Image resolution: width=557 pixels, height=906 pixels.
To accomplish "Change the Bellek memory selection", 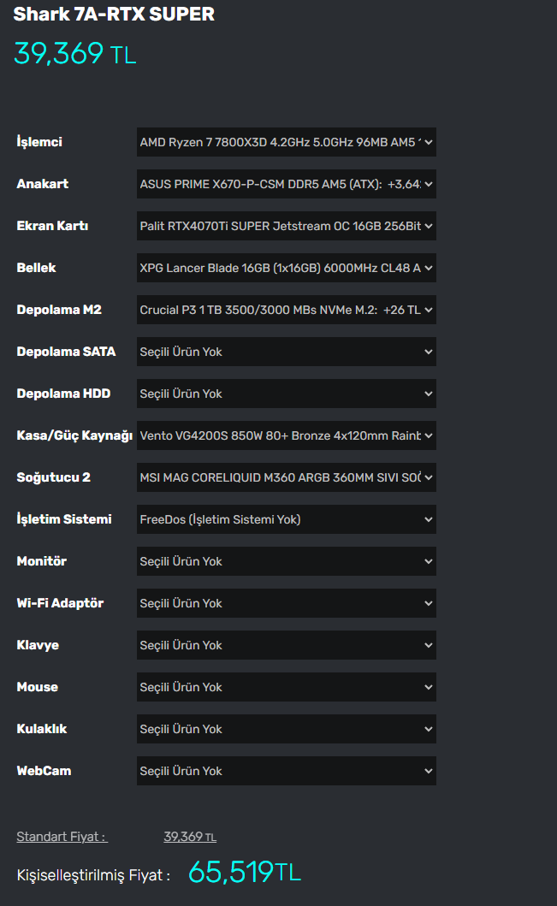I will [286, 268].
